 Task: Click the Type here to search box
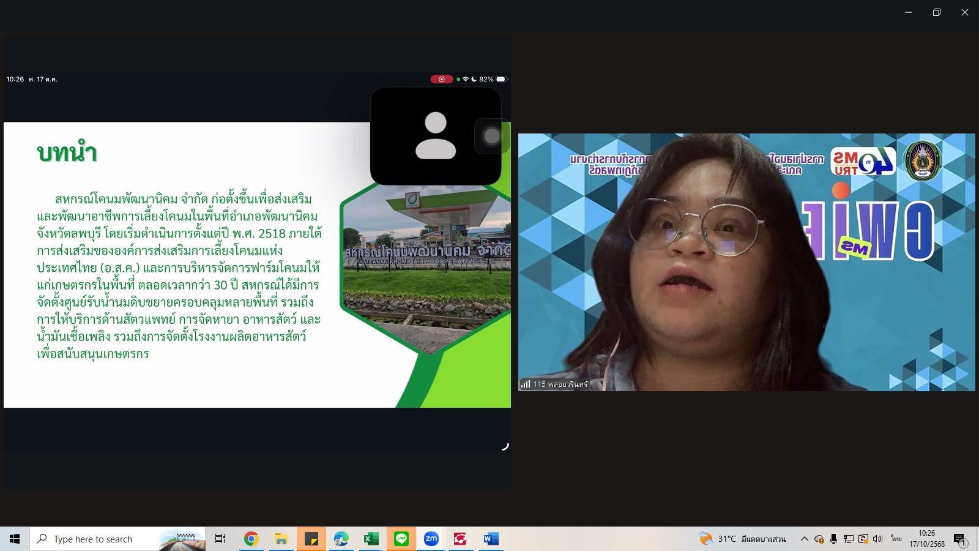(117, 539)
